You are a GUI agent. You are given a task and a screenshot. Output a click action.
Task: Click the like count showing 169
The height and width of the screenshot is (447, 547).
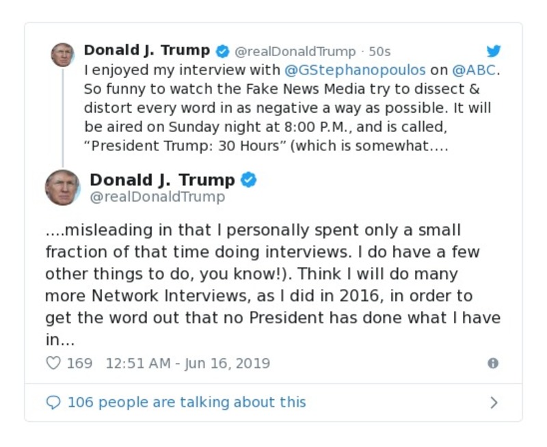pos(81,363)
